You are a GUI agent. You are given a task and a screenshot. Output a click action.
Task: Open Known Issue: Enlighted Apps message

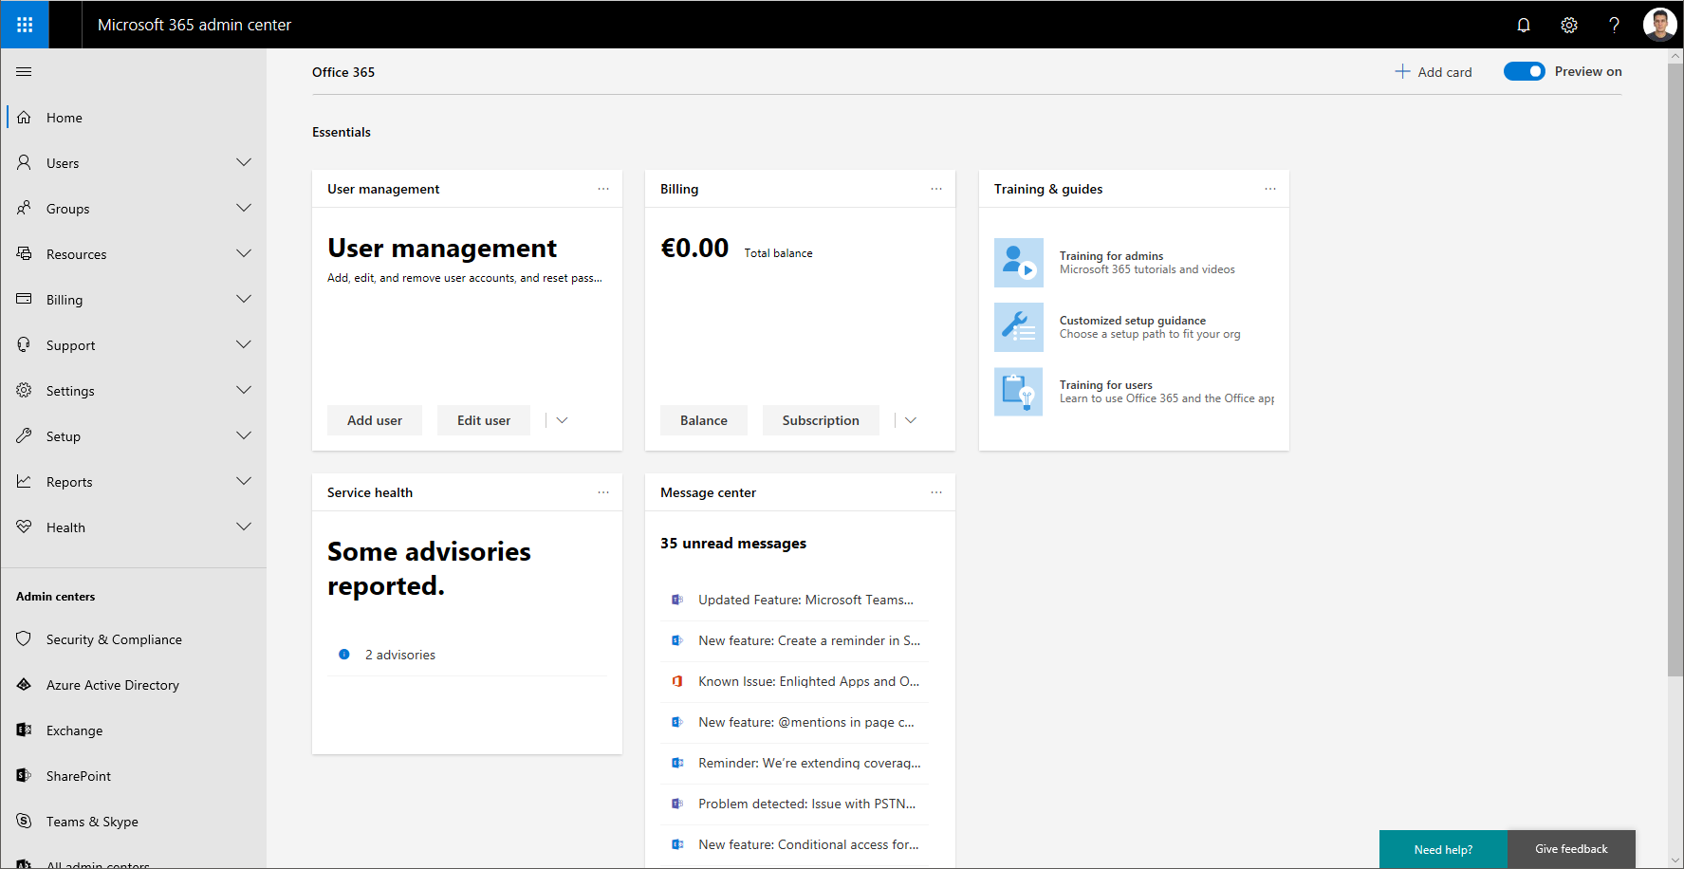tap(794, 681)
